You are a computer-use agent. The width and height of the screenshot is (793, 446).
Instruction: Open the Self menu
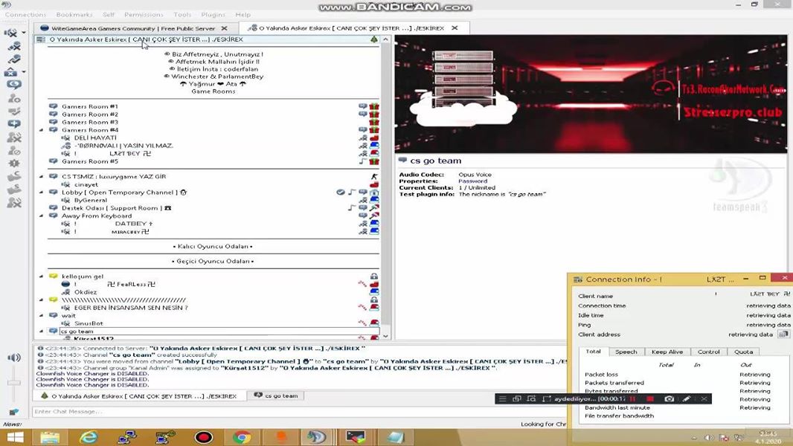(108, 15)
